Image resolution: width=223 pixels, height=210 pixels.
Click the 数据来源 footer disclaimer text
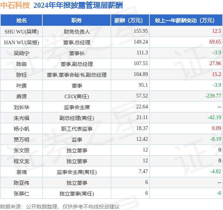[59, 207]
